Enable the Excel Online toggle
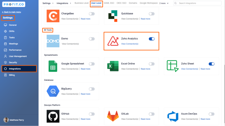225x126 pixels. [152, 64]
